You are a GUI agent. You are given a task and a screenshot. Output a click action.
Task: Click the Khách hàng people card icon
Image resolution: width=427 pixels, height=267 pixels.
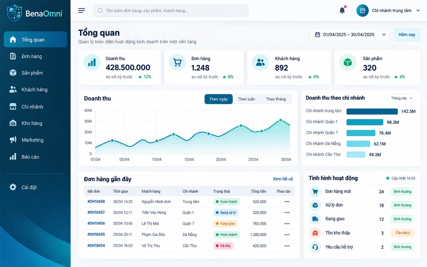coord(260,62)
